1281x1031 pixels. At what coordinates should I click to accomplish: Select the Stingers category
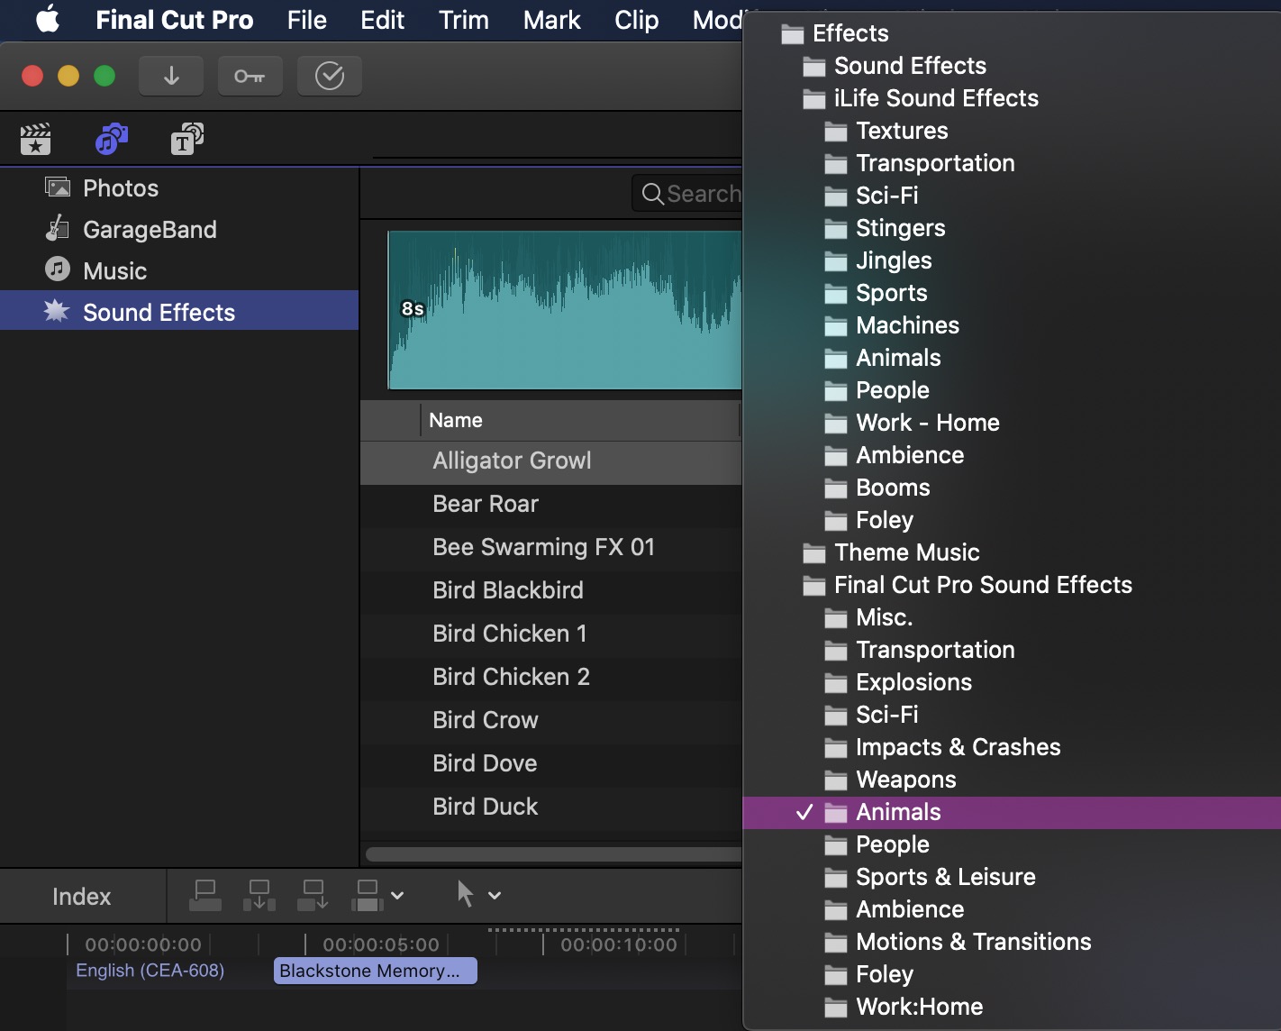tap(1012, 228)
